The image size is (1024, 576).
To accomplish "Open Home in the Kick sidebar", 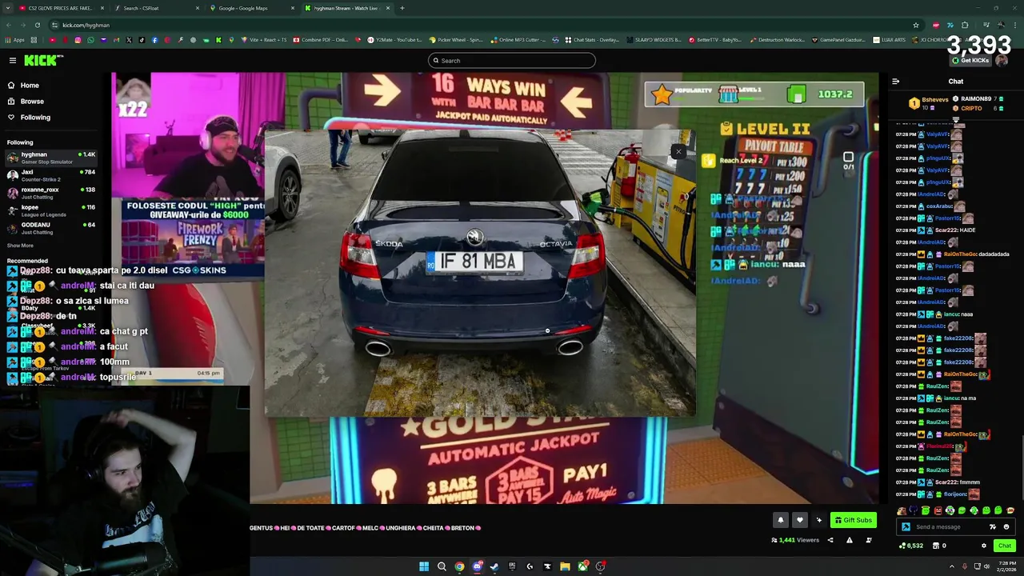I will [x=30, y=85].
